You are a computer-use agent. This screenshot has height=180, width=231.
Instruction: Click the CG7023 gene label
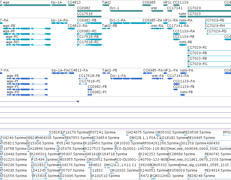coord(194,14)
